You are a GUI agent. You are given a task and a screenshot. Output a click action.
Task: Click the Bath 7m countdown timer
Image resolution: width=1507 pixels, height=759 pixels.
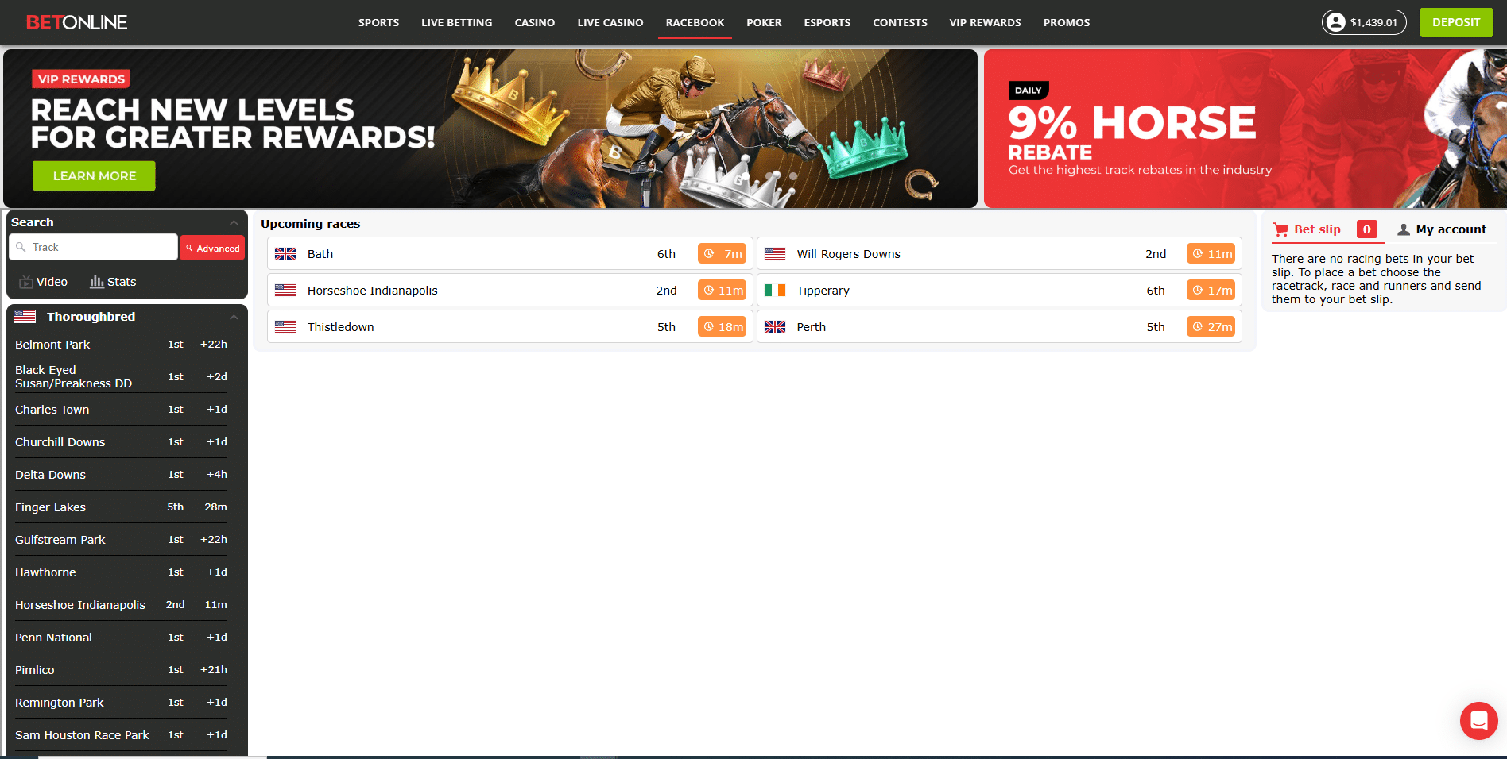pyautogui.click(x=722, y=253)
